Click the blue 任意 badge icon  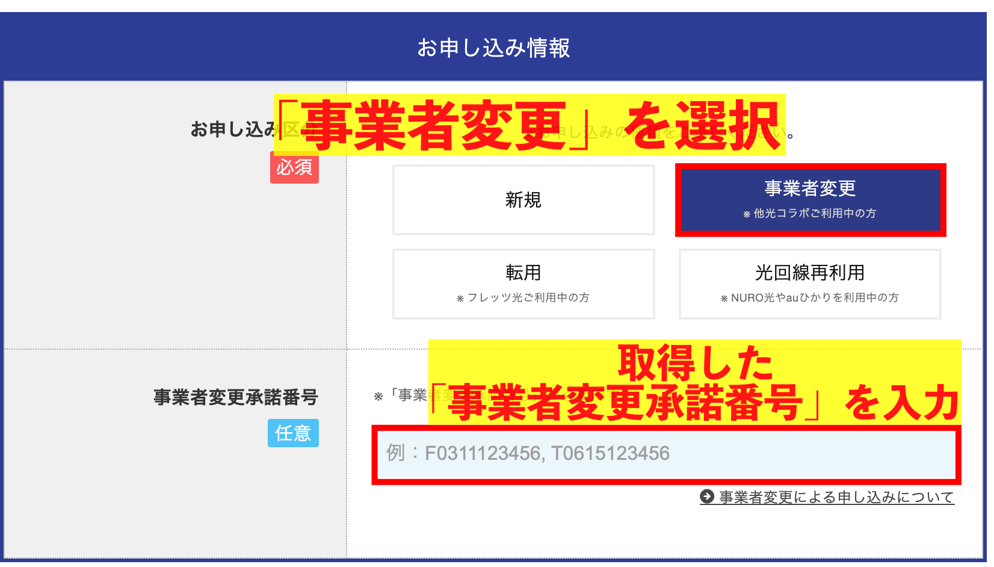coord(293,433)
